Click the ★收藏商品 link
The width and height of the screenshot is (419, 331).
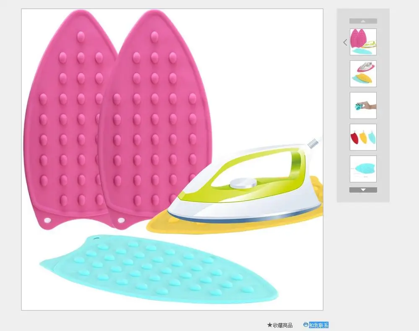point(280,325)
